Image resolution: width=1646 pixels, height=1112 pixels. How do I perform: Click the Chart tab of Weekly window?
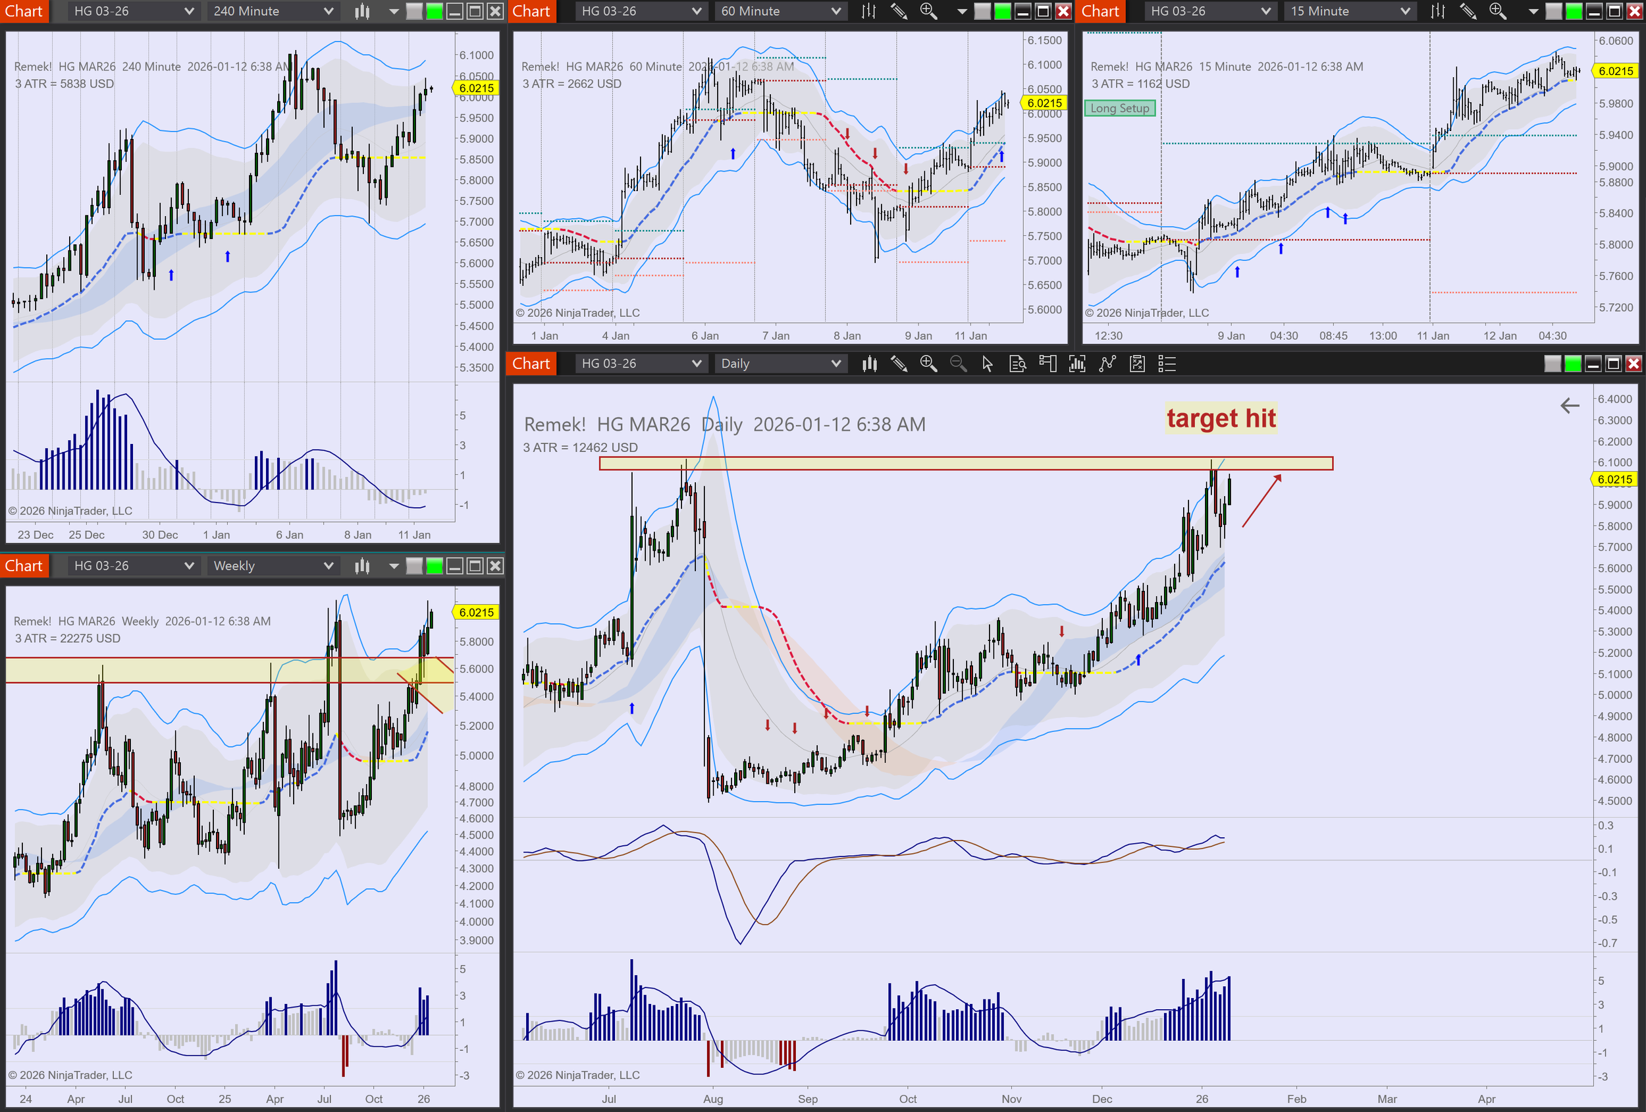24,566
